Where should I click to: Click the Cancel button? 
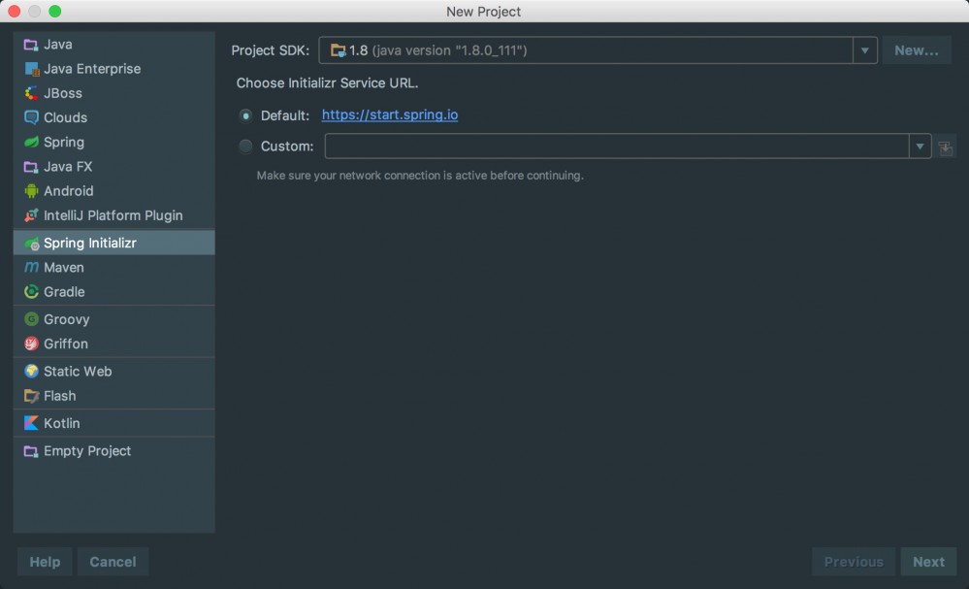click(113, 562)
